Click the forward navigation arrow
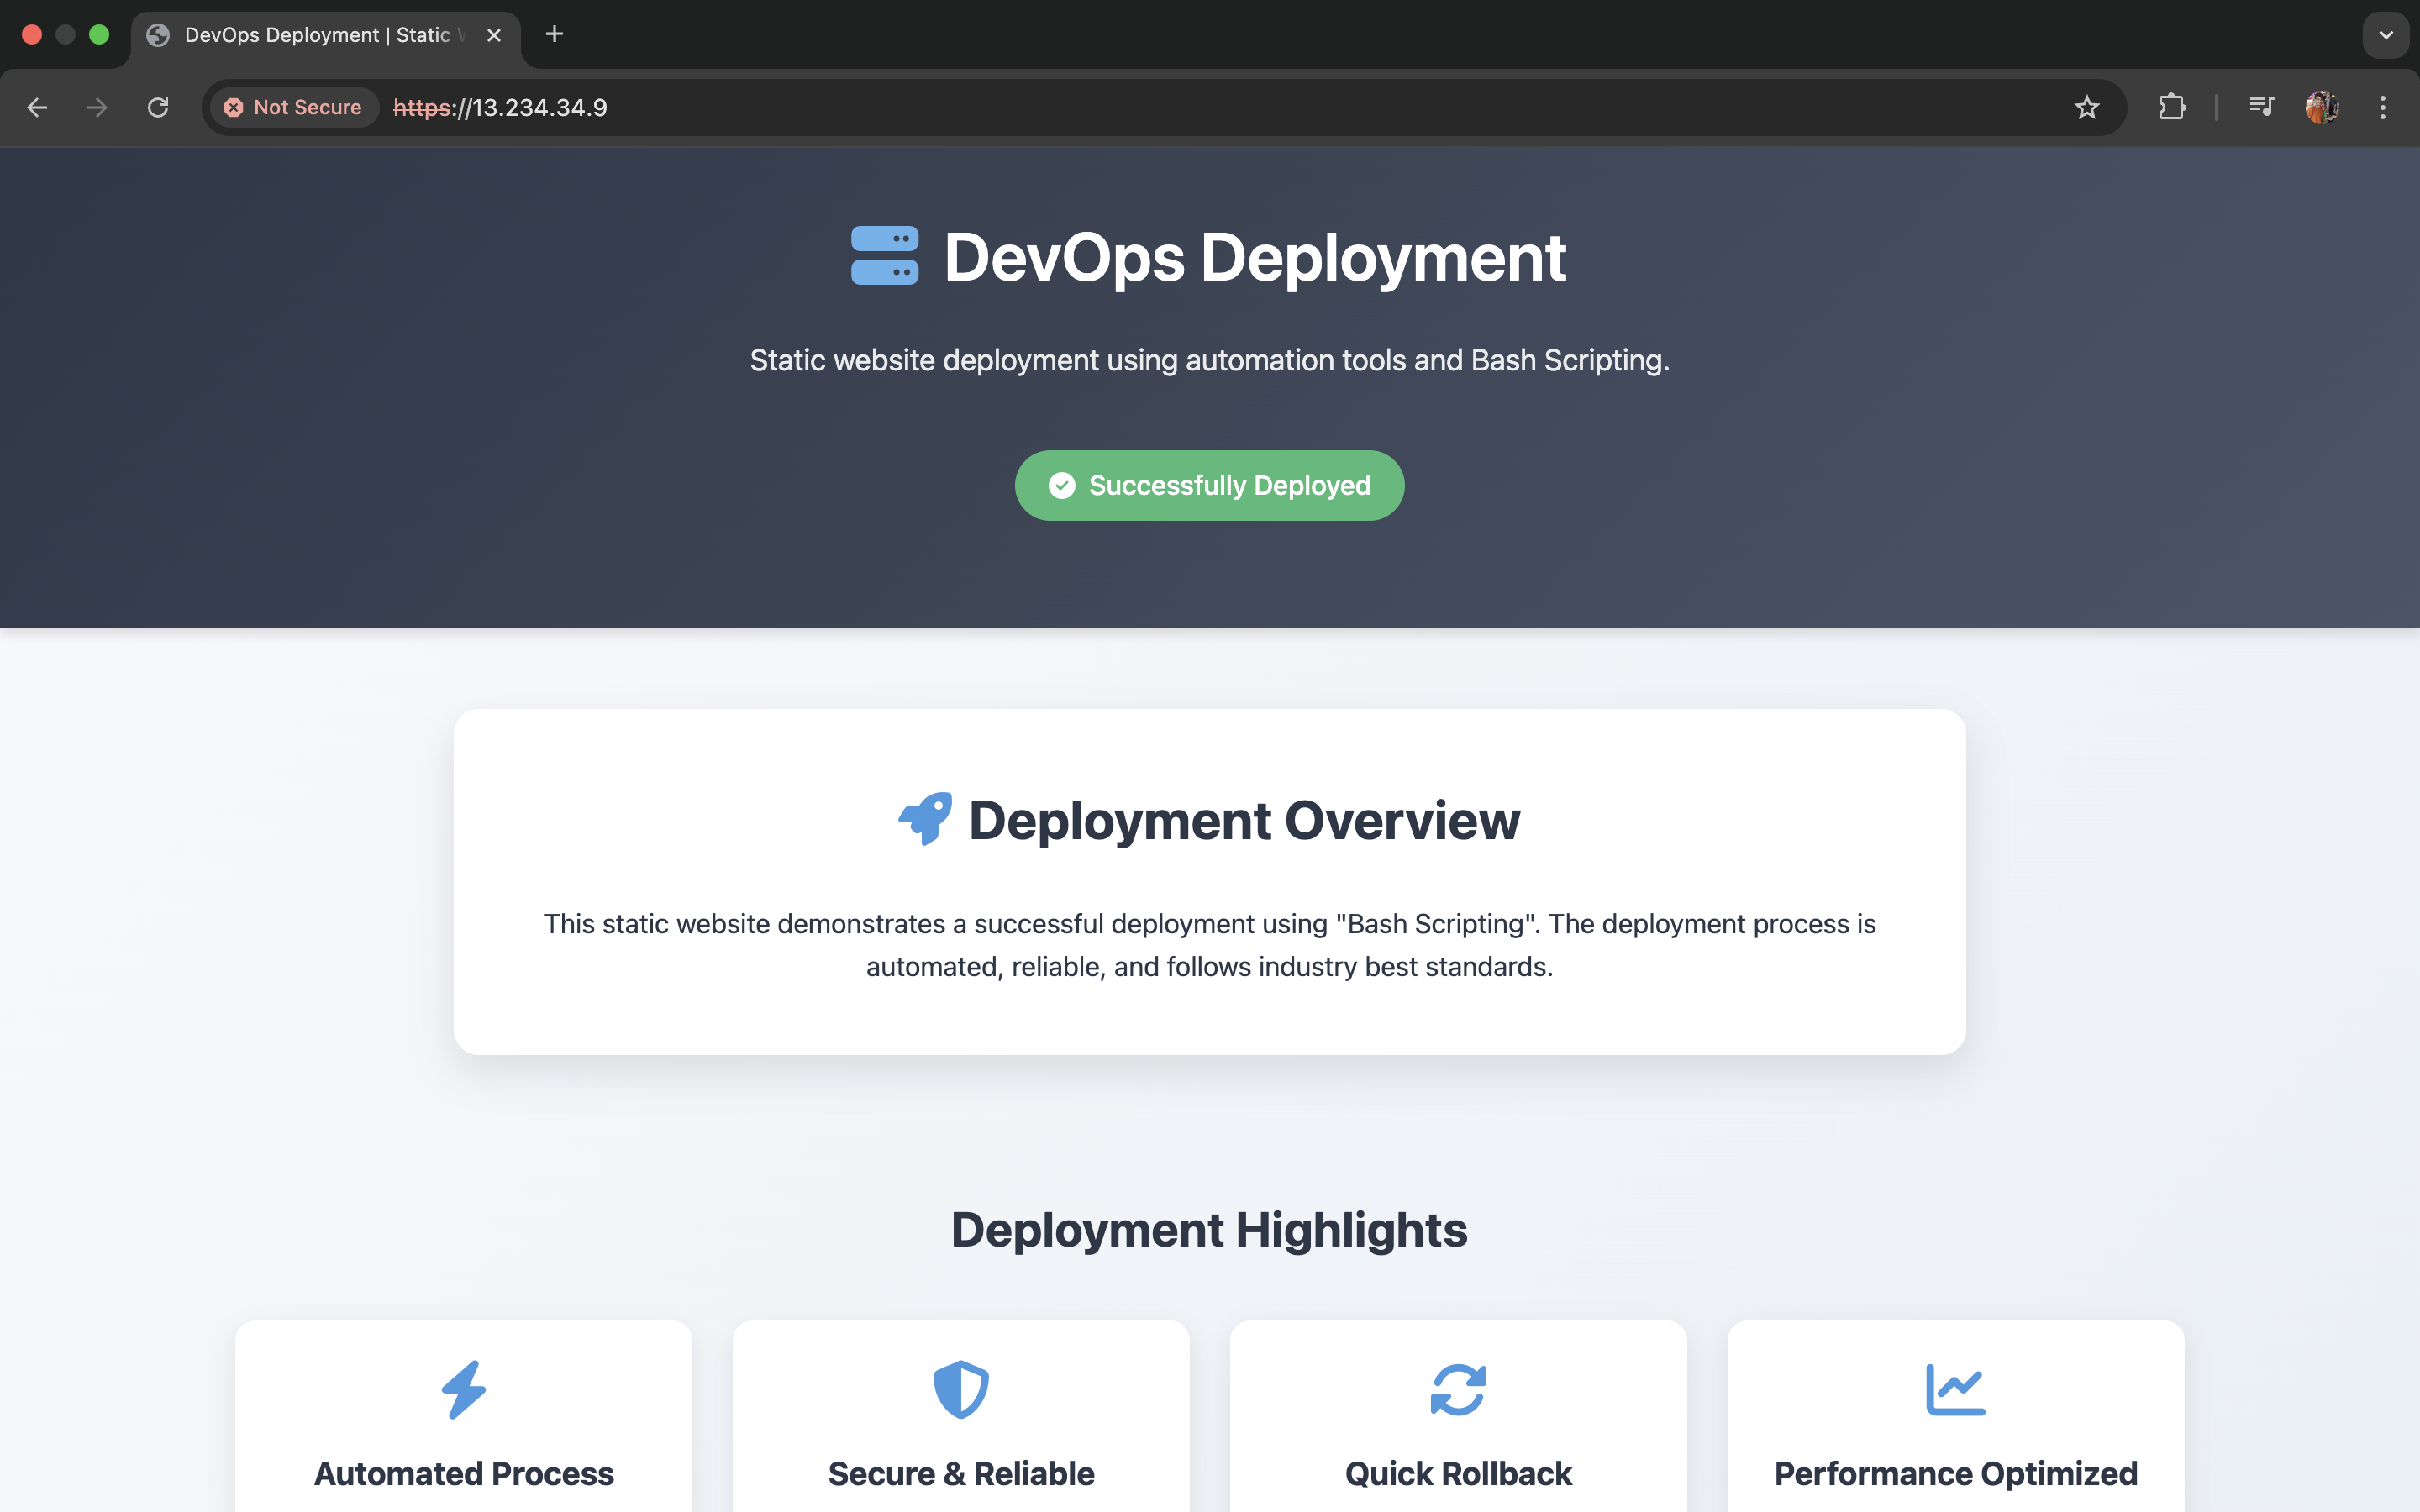The width and height of the screenshot is (2420, 1512). (x=97, y=107)
